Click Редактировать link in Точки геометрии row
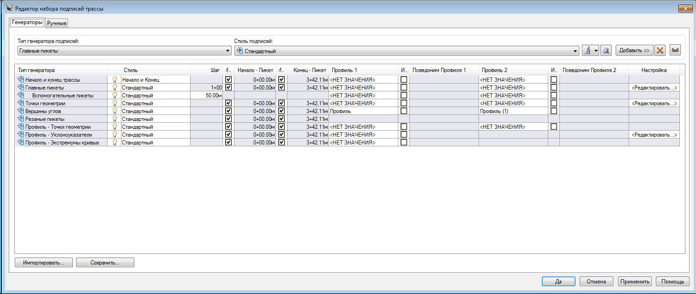This screenshot has height=294, width=696. coord(654,103)
